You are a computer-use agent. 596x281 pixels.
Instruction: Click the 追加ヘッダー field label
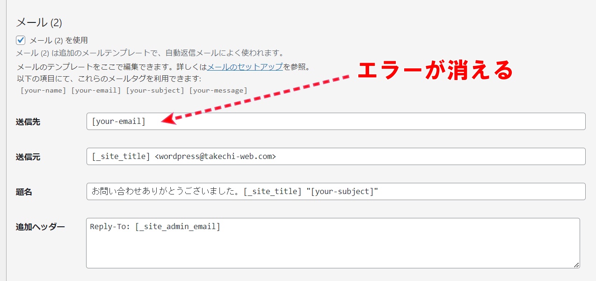click(40, 227)
